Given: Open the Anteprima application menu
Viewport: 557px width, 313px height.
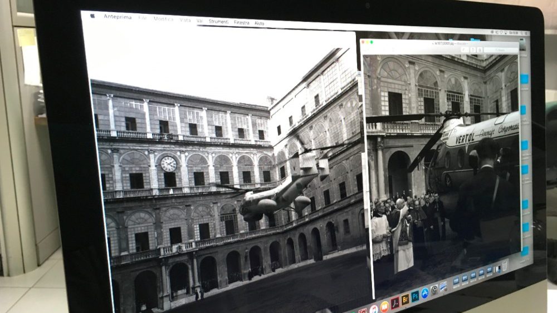Looking at the screenshot, I should click(x=118, y=17).
